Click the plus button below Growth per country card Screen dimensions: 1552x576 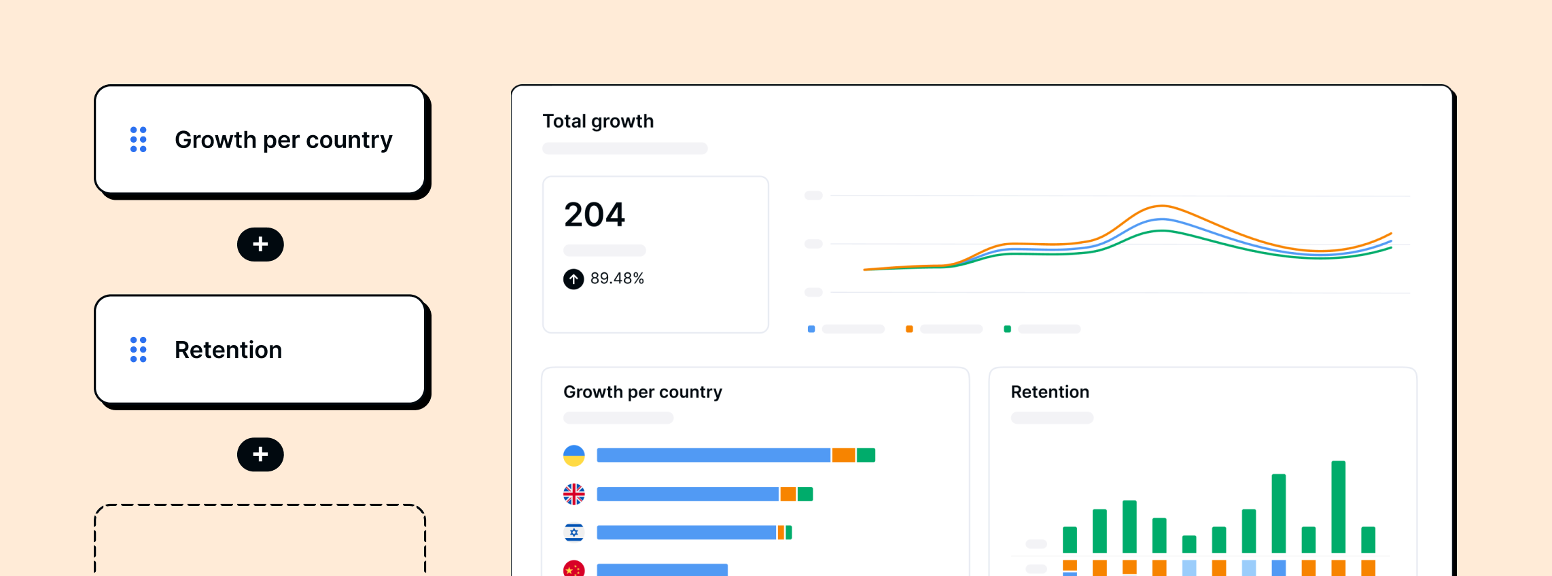pos(260,245)
